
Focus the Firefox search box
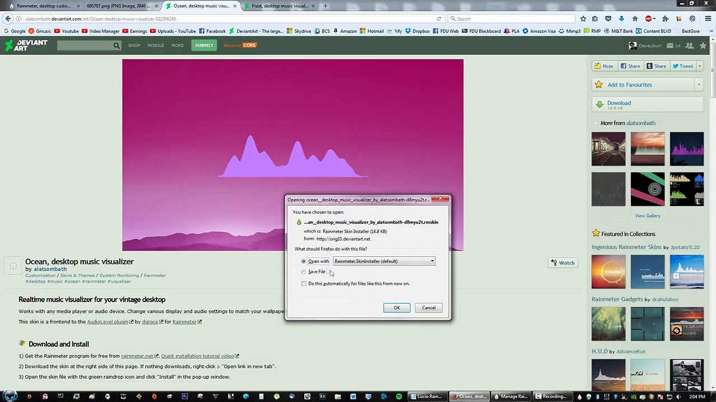click(x=511, y=19)
